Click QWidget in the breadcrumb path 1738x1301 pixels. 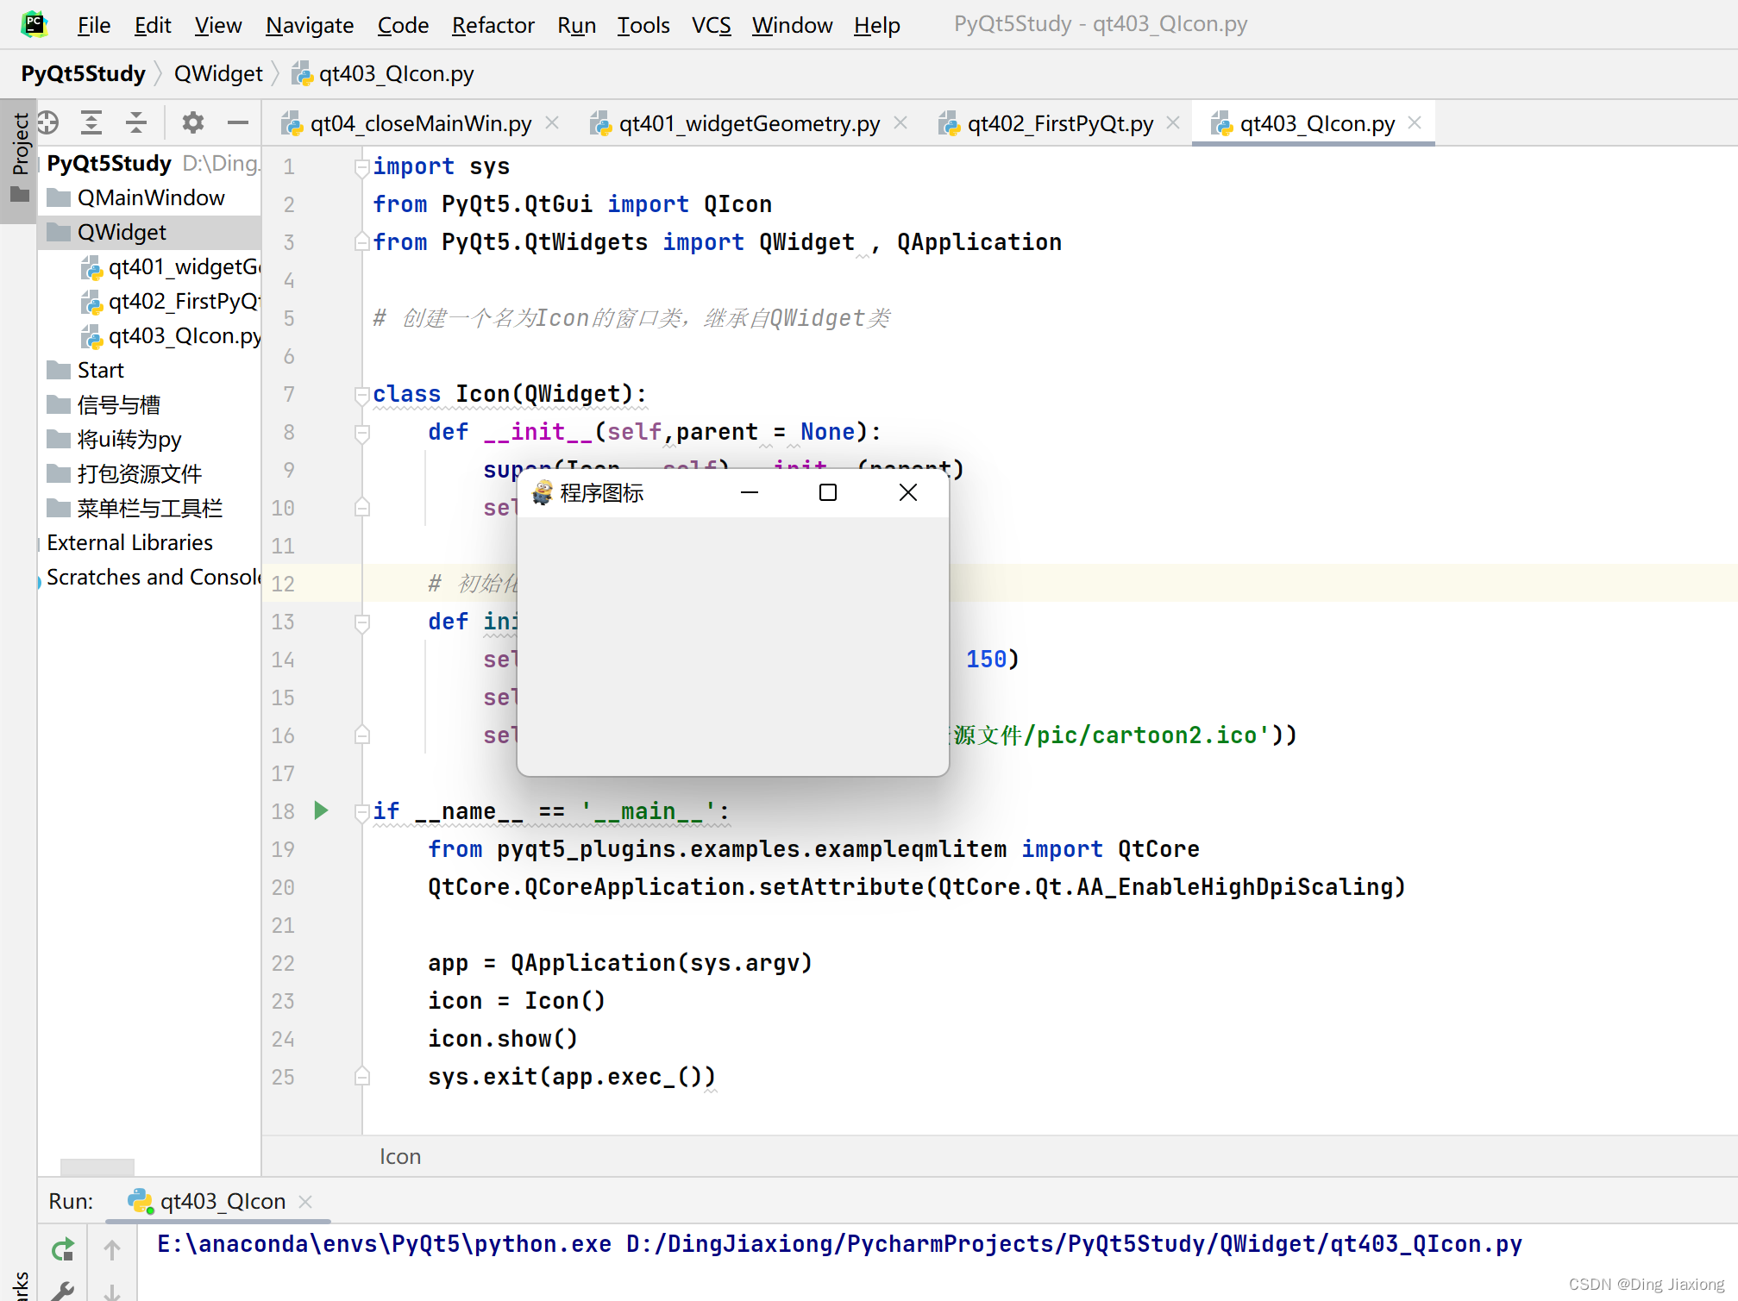tap(218, 74)
